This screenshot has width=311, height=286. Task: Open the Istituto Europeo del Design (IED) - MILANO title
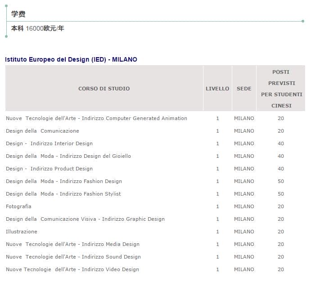(x=71, y=59)
